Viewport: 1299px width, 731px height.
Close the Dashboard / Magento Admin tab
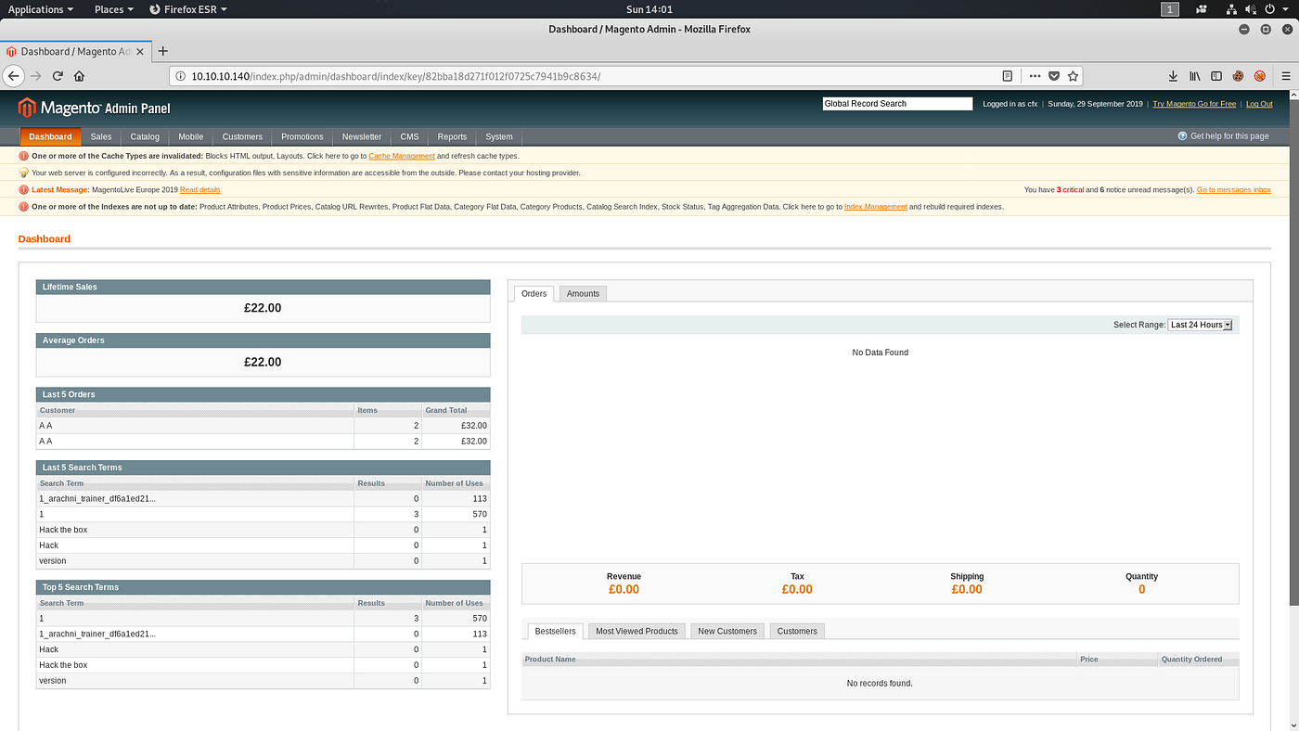(138, 51)
